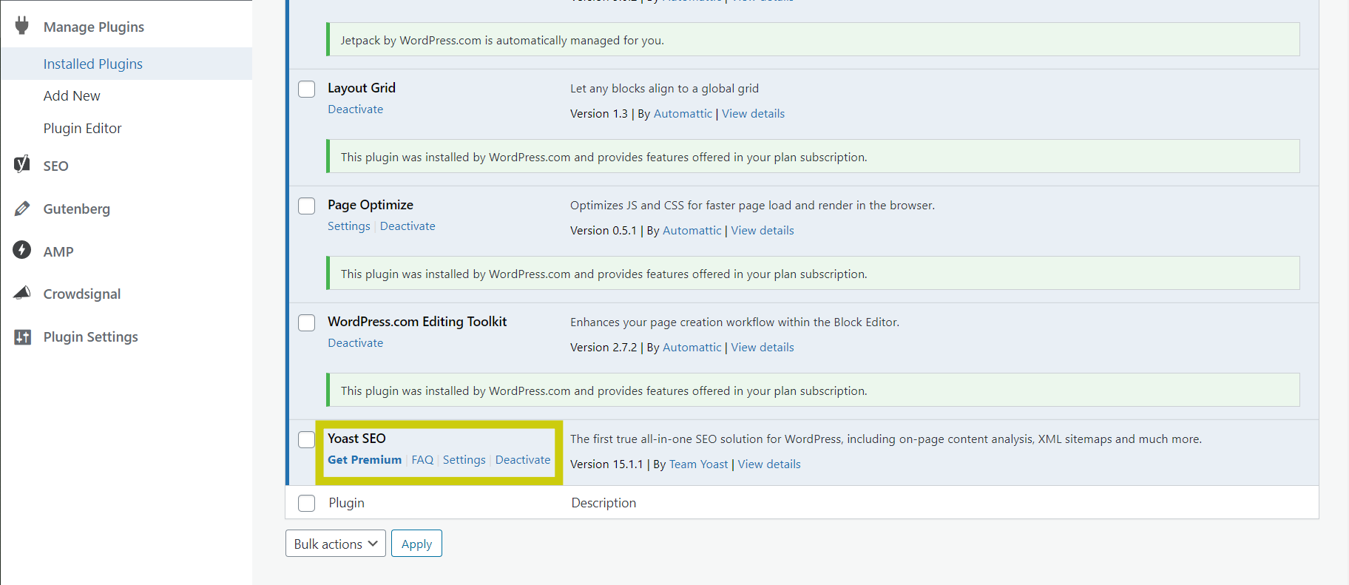The image size is (1349, 585).
Task: Check the Page Optimize plugin checkbox
Action: click(306, 206)
